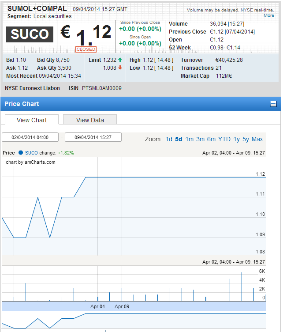The width and height of the screenshot is (283, 332).
Task: Click the Market Cap value 112M€
Action: 224,76
